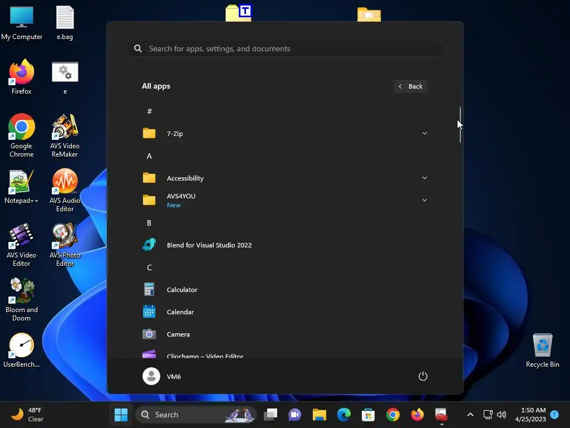The image size is (570, 428).
Task: Open volume control tray icon
Action: 502,415
